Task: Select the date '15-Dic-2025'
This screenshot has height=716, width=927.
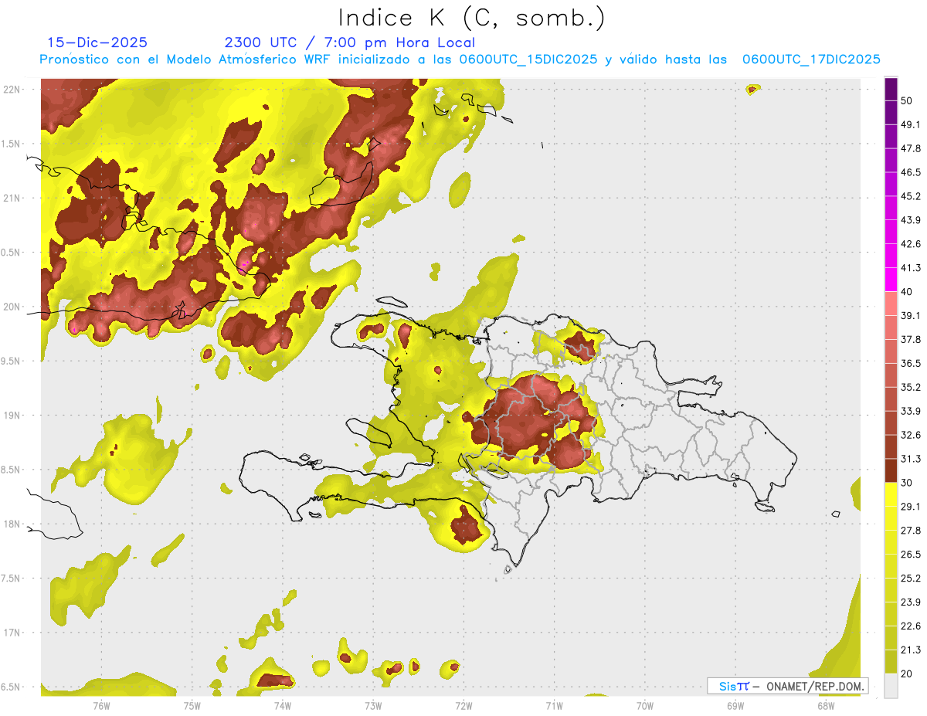Action: click(x=97, y=42)
